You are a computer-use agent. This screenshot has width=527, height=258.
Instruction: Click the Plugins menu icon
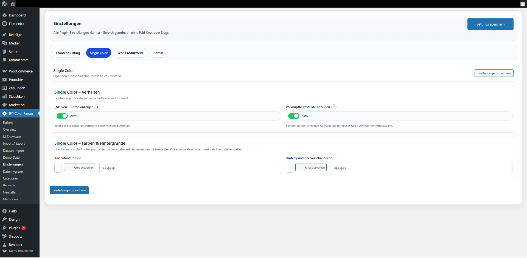[4, 228]
